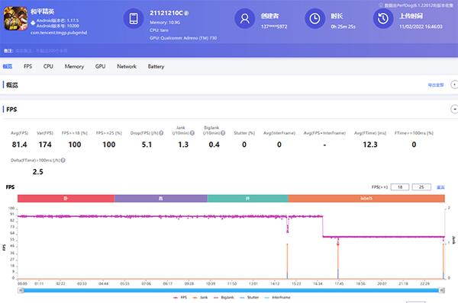458x303 pixels.
Task: Click the upload time history icon
Action: point(383,18)
